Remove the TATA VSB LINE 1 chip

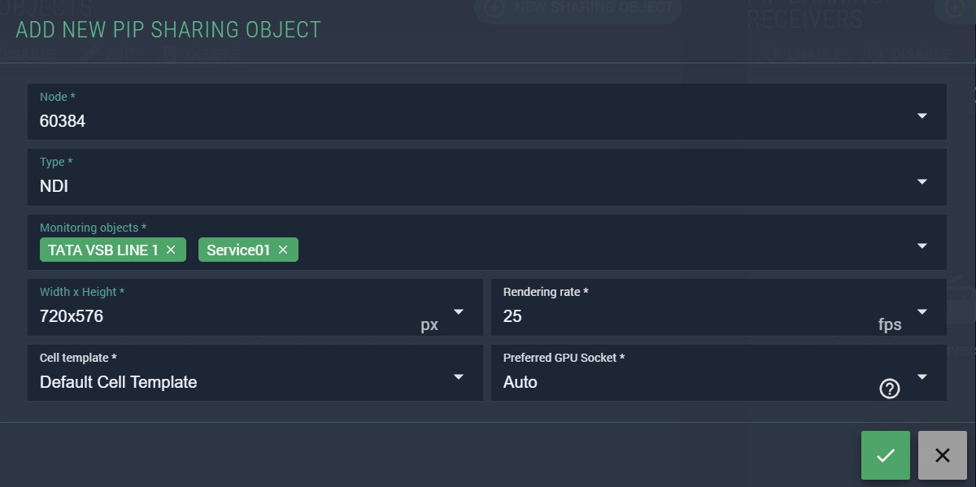pos(171,250)
